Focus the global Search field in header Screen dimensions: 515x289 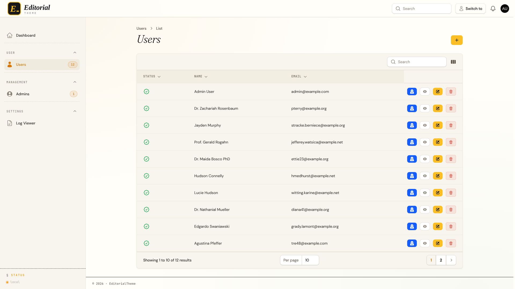coord(421,9)
